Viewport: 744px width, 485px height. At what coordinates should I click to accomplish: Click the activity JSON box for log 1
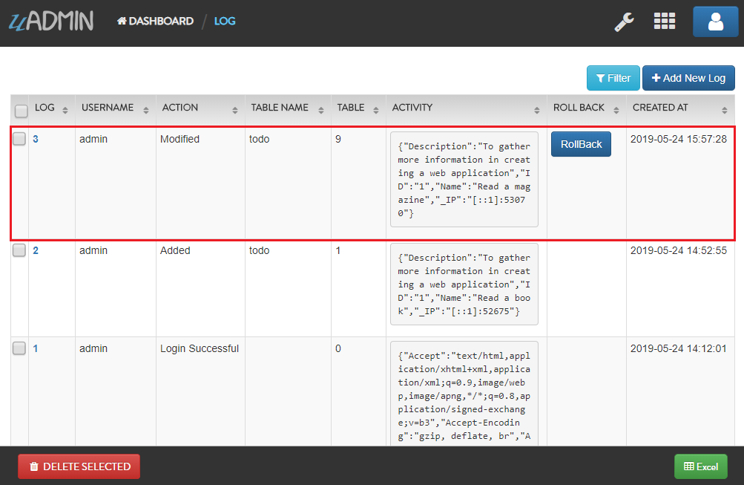click(464, 394)
